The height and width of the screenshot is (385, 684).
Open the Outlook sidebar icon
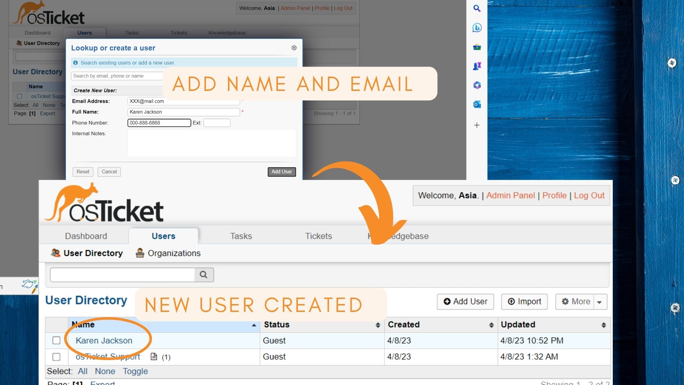coord(477,104)
